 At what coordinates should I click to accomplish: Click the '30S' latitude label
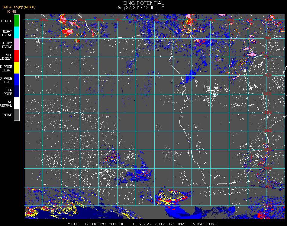[x=268, y=168]
